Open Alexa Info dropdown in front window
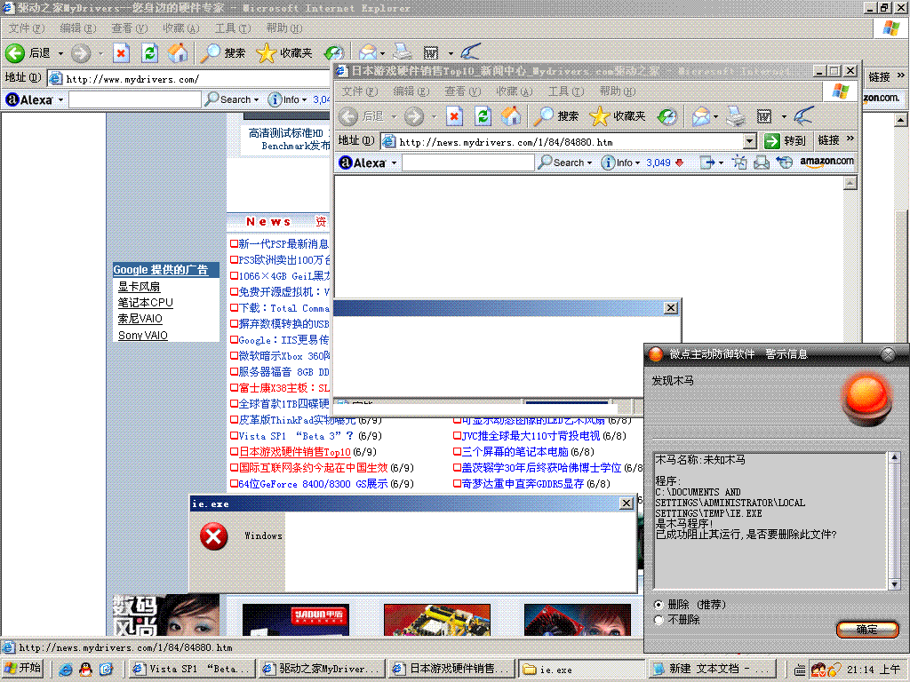Viewport: 910px width, 682px height. click(x=637, y=163)
